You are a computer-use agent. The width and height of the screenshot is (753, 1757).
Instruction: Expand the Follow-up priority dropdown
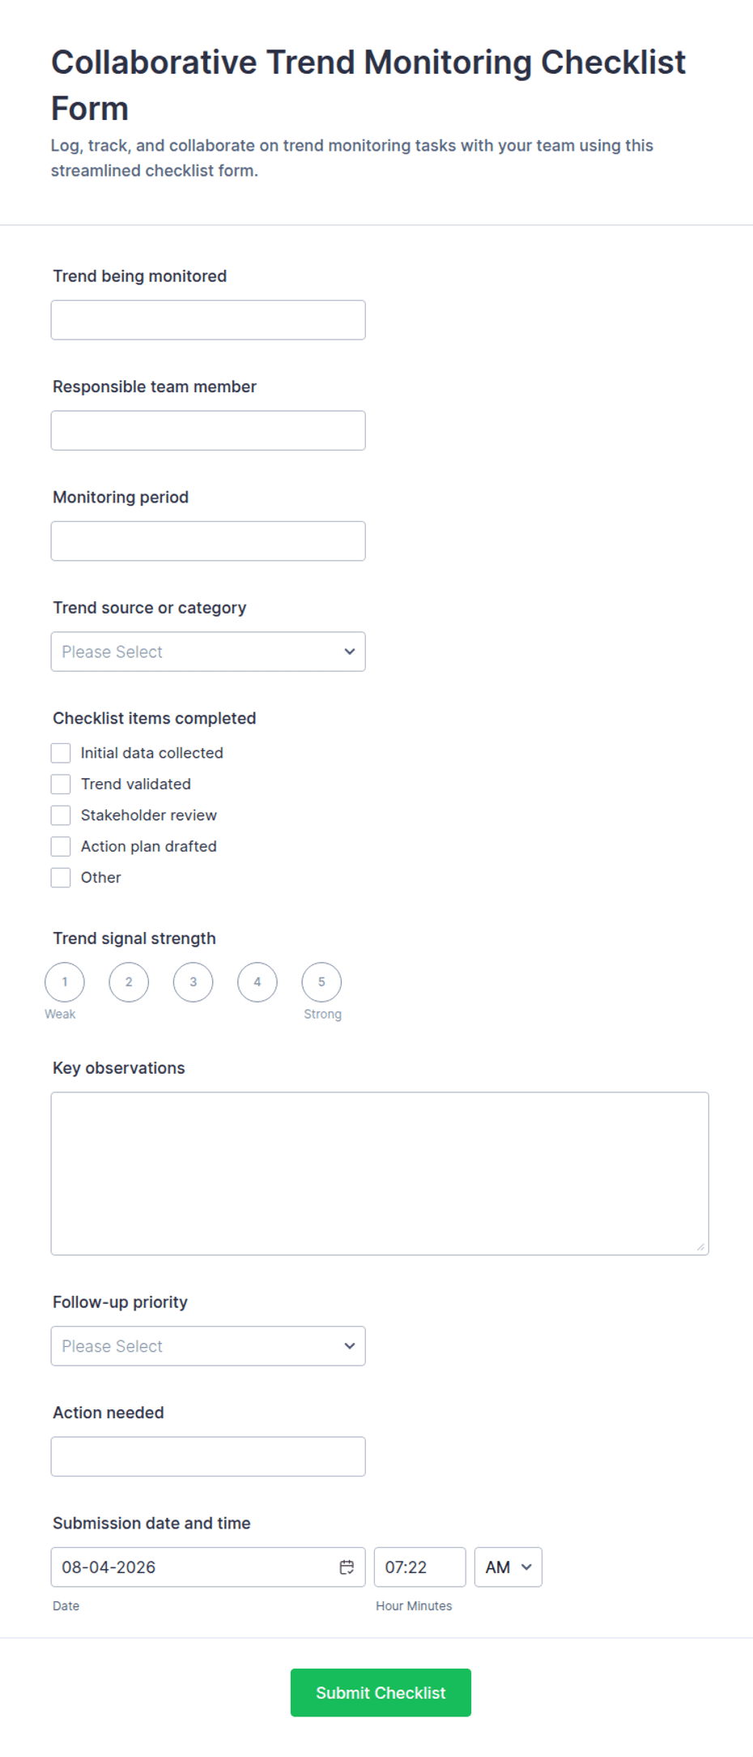208,1346
